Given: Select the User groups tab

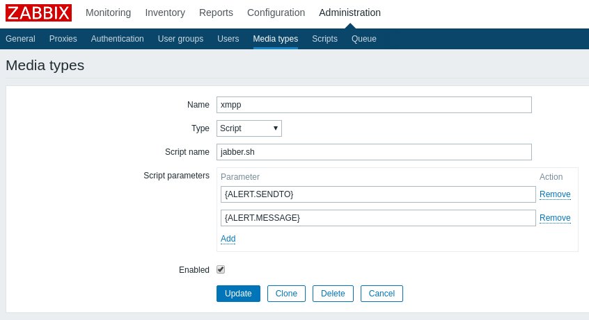Looking at the screenshot, I should 180,39.
